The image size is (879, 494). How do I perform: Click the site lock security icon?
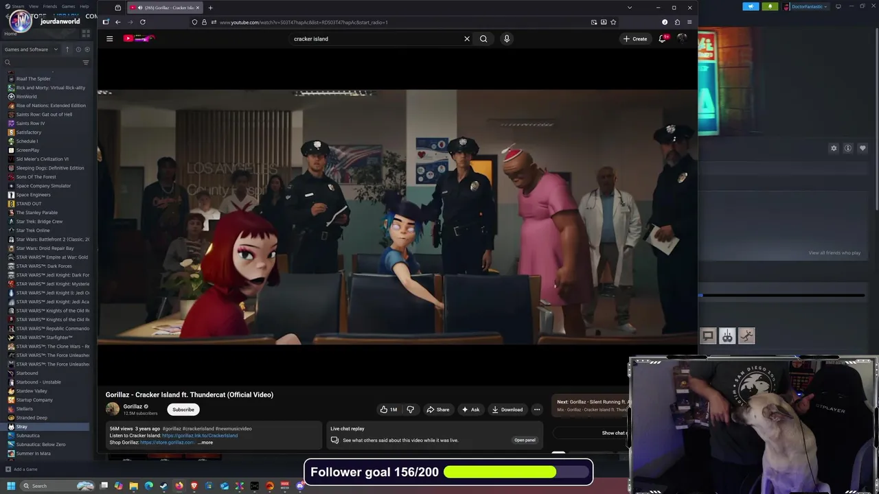coord(204,22)
